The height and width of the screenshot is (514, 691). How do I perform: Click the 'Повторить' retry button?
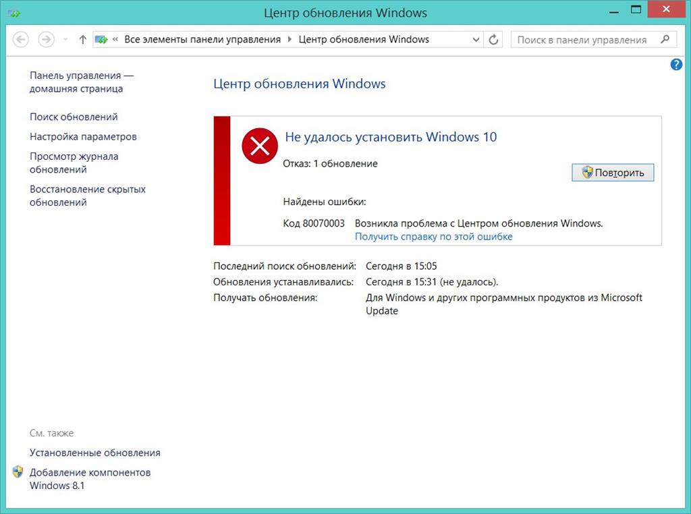point(613,173)
